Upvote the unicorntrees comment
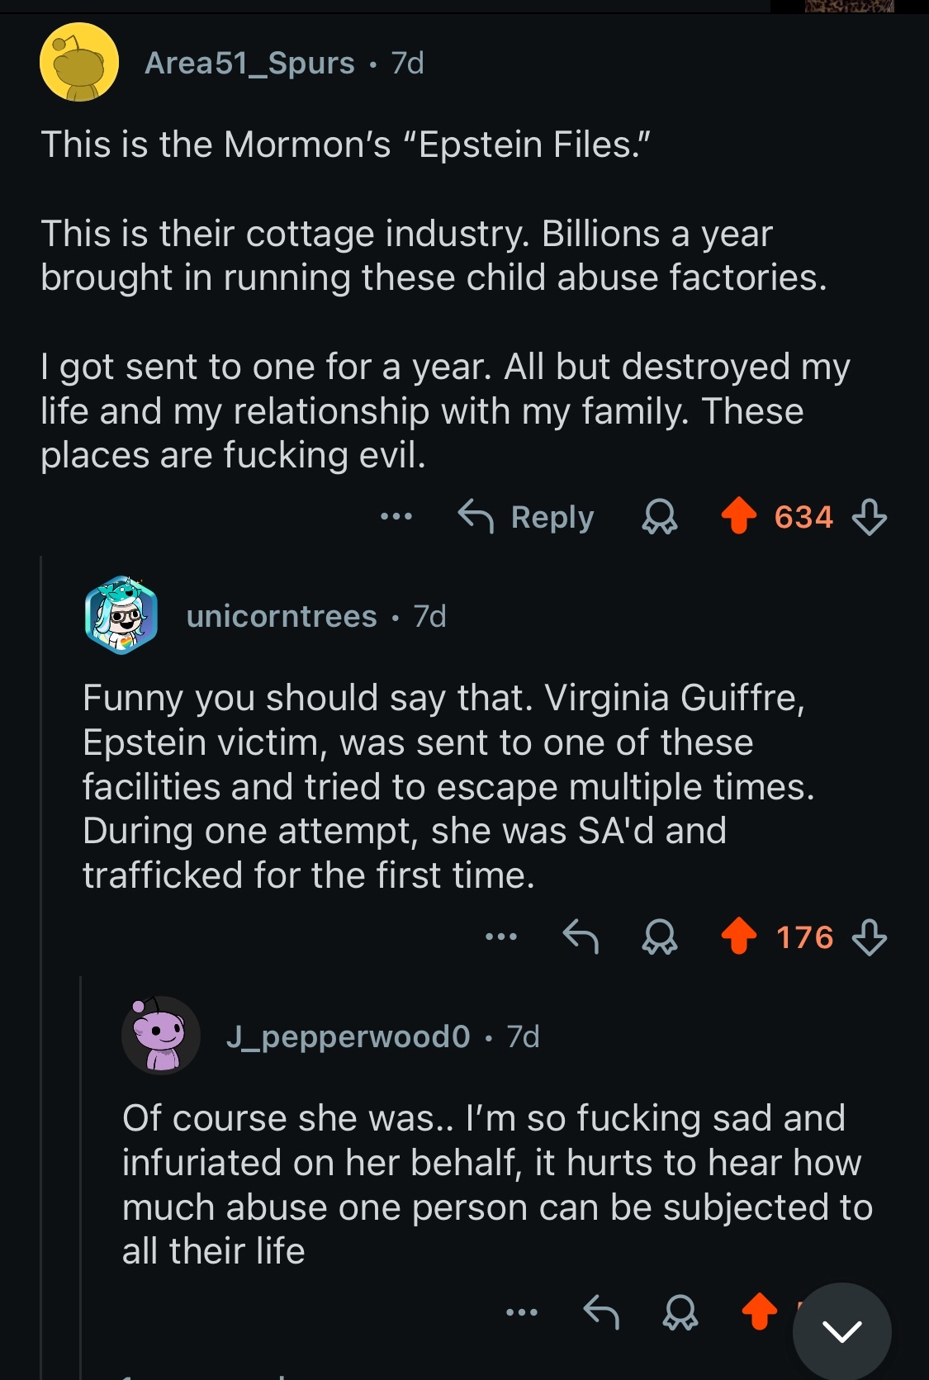Screen dimensions: 929x1380 (x=738, y=937)
